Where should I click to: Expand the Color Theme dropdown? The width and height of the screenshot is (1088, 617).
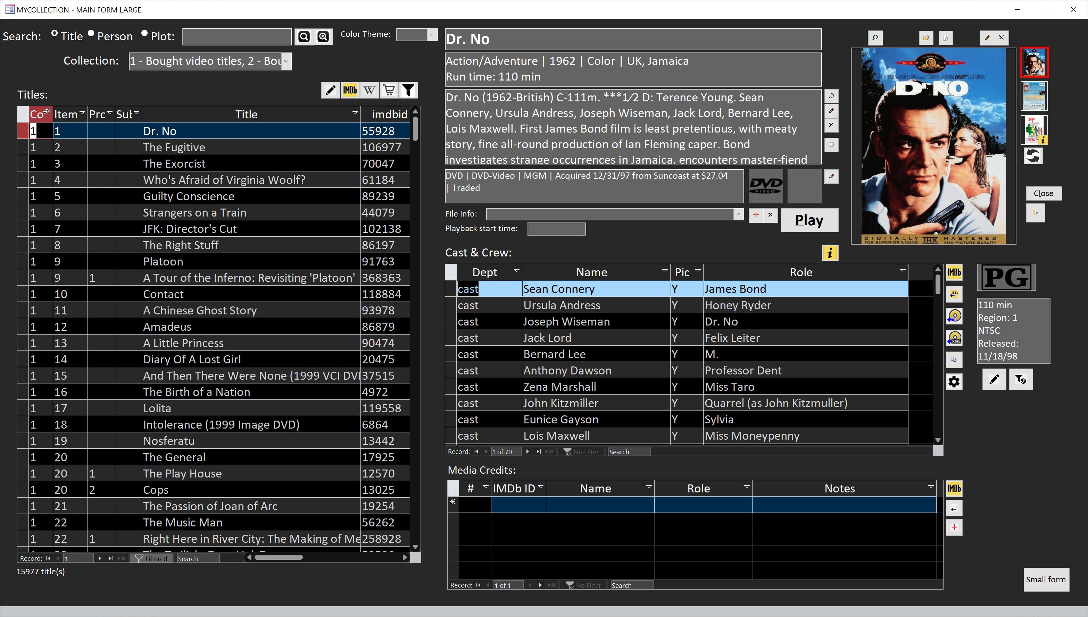pos(432,35)
